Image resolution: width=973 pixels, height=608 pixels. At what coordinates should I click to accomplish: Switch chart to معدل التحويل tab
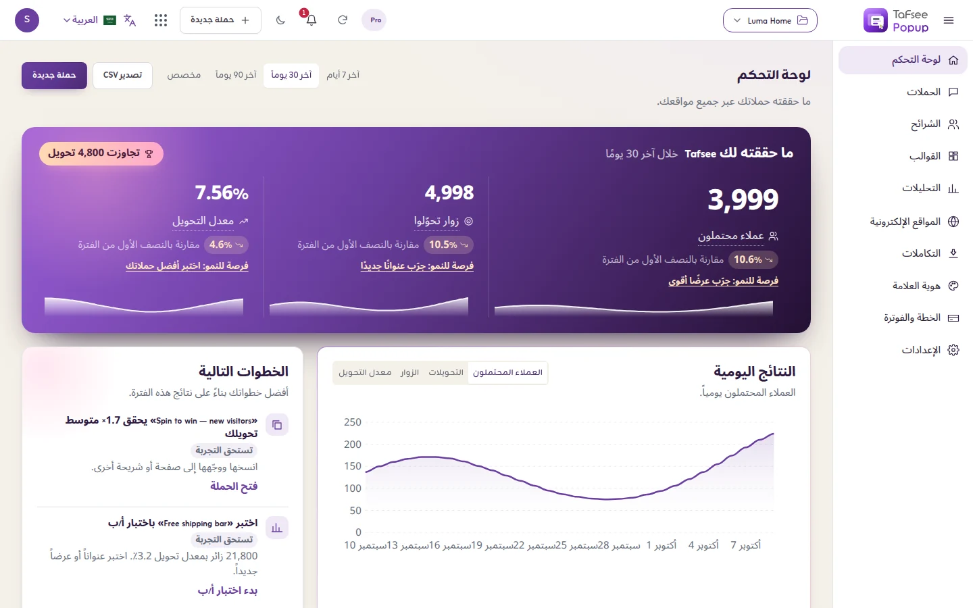365,373
